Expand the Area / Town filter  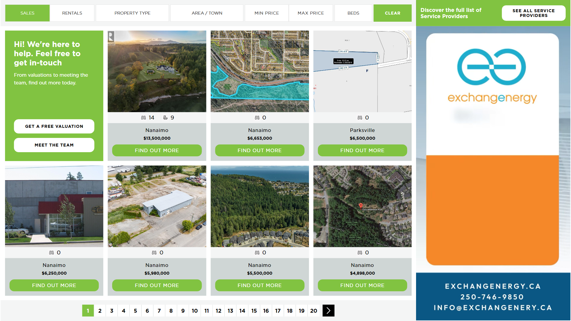pos(207,13)
